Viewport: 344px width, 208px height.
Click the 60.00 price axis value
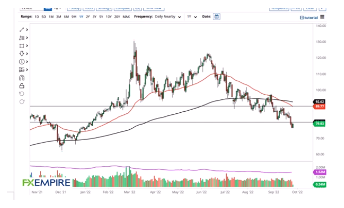[x=320, y=154]
